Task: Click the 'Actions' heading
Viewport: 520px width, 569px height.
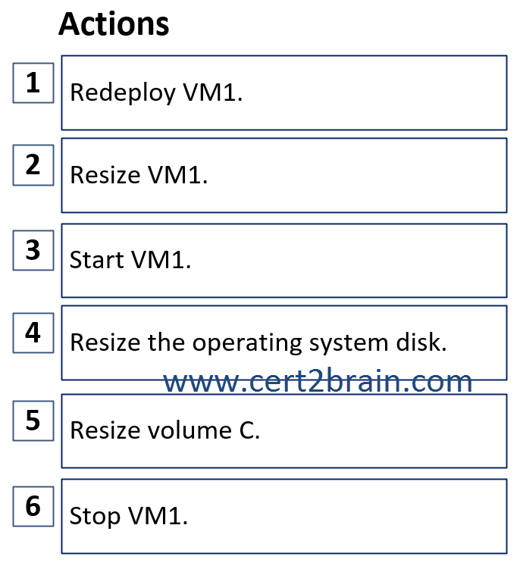Action: click(114, 24)
